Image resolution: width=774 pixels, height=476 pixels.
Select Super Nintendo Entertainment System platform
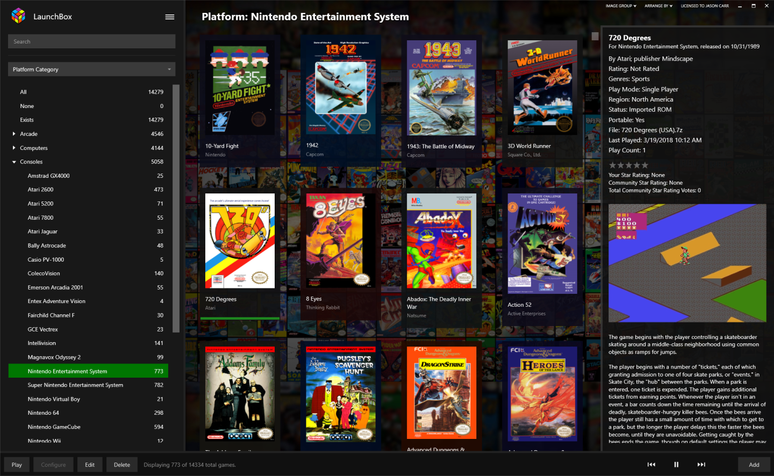[x=88, y=385]
